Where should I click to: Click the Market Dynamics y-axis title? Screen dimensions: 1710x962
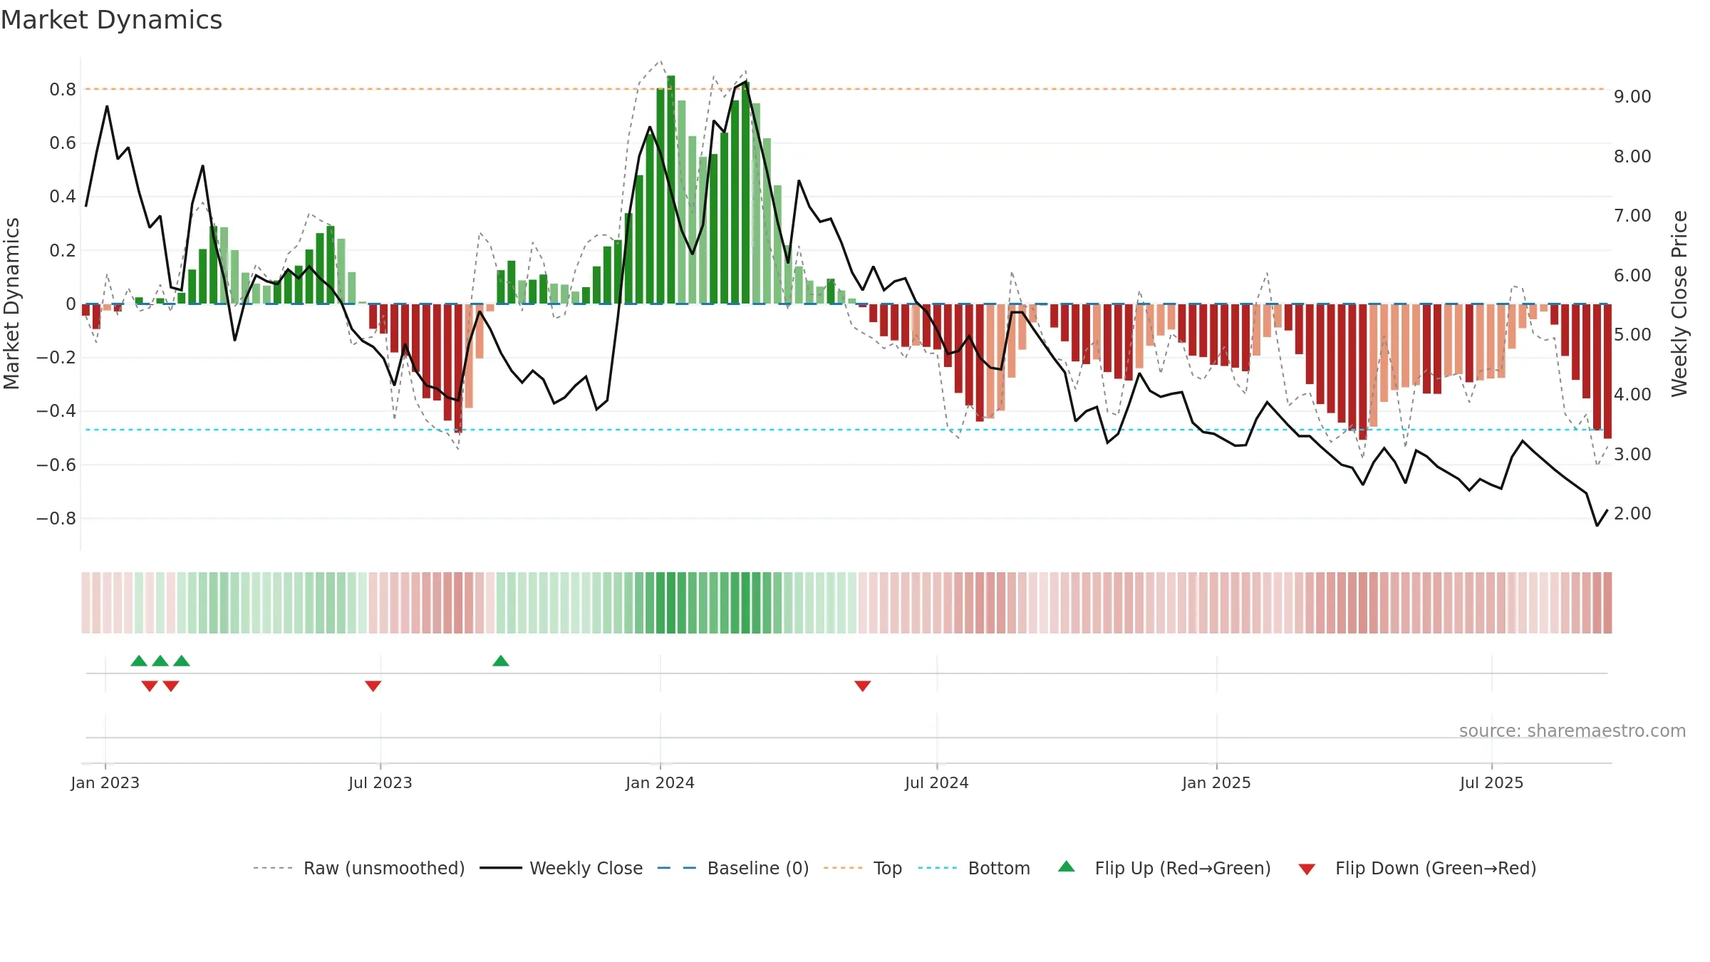(11, 304)
